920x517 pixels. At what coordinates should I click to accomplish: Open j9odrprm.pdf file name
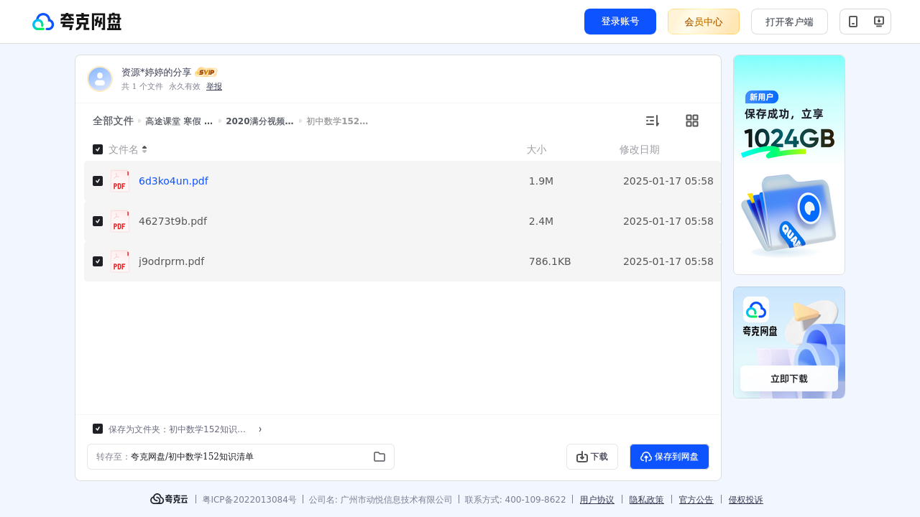171,261
